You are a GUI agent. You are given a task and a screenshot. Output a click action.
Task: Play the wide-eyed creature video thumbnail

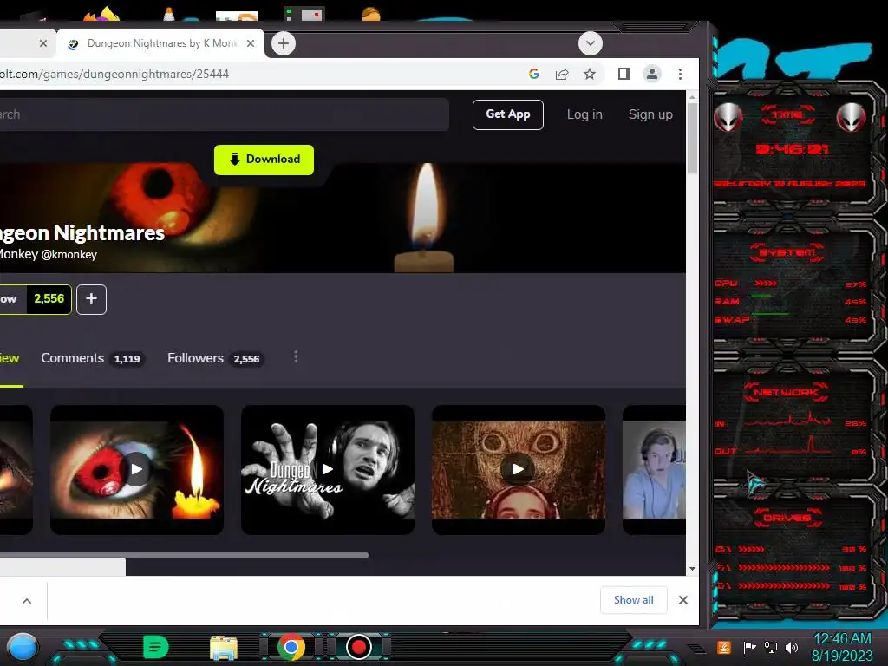pos(519,469)
